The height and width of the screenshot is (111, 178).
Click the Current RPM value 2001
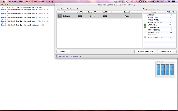(92, 16)
